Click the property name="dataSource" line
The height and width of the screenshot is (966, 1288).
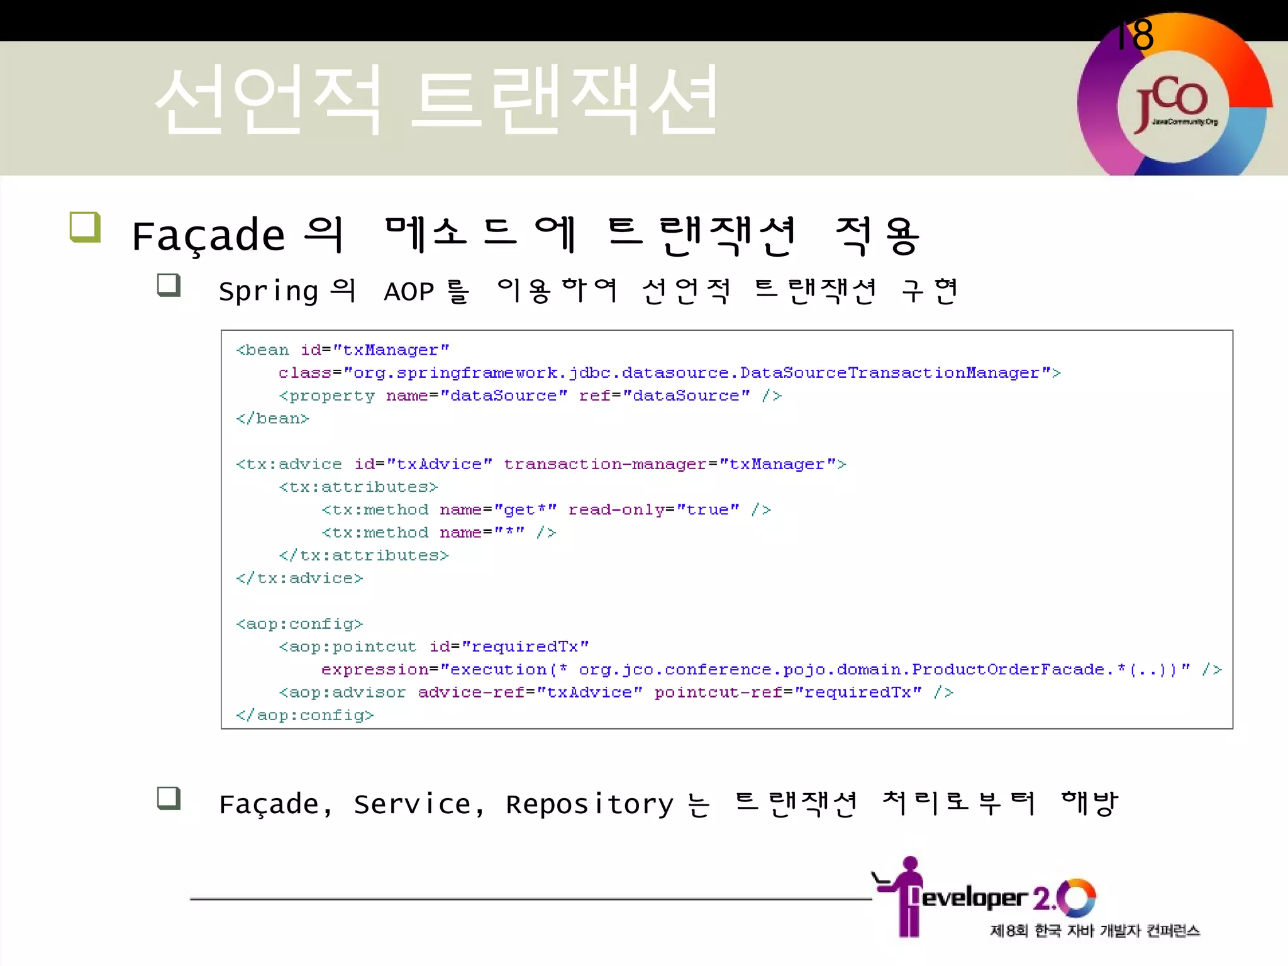(x=530, y=396)
